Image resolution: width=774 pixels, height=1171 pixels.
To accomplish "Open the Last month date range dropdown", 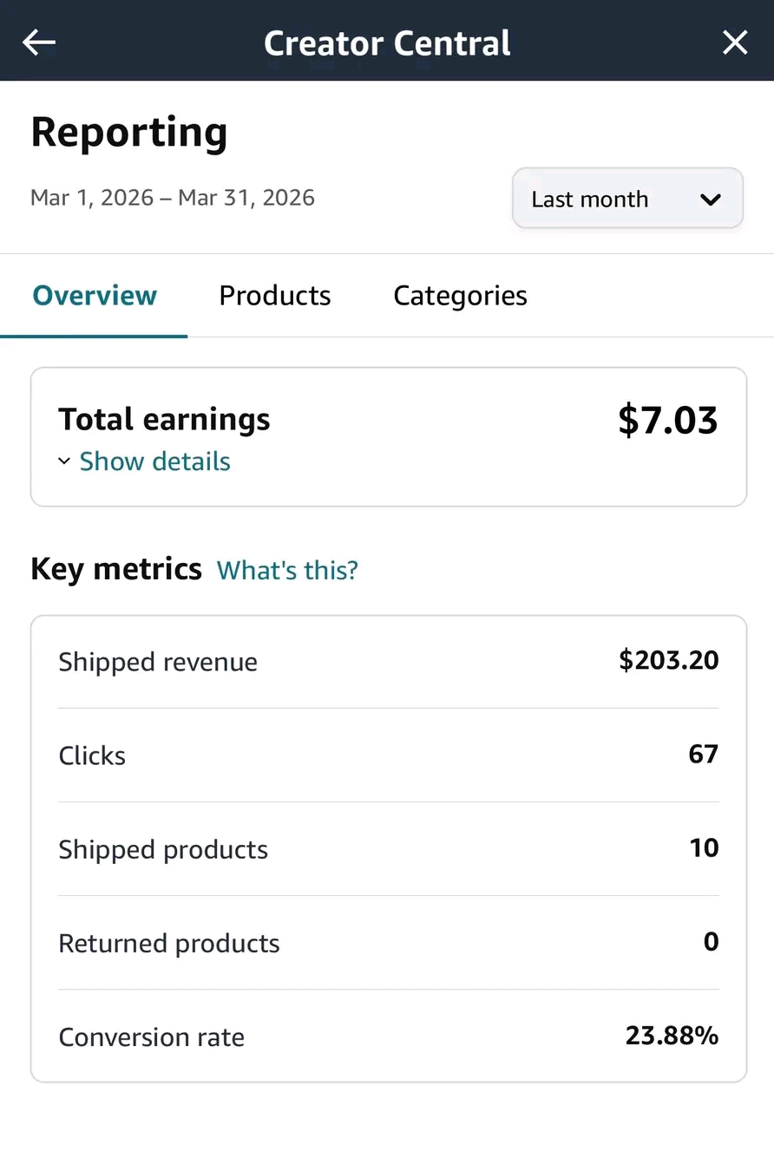I will point(626,199).
